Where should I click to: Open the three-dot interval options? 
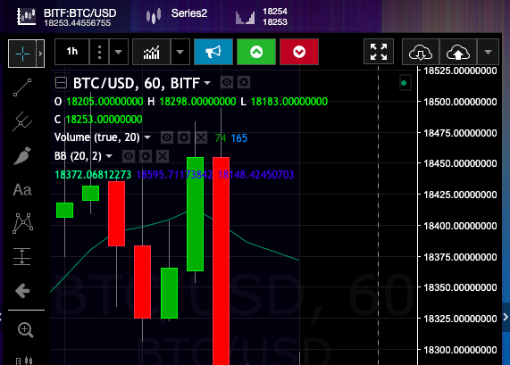(99, 52)
